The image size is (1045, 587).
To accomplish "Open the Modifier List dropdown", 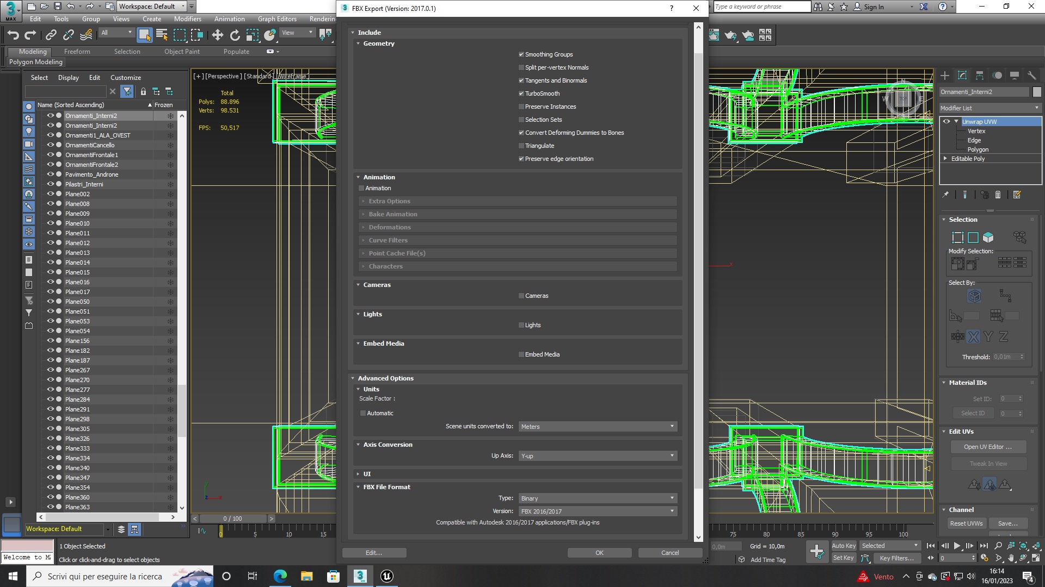I will (990, 108).
